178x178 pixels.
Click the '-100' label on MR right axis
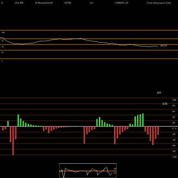[174, 157]
